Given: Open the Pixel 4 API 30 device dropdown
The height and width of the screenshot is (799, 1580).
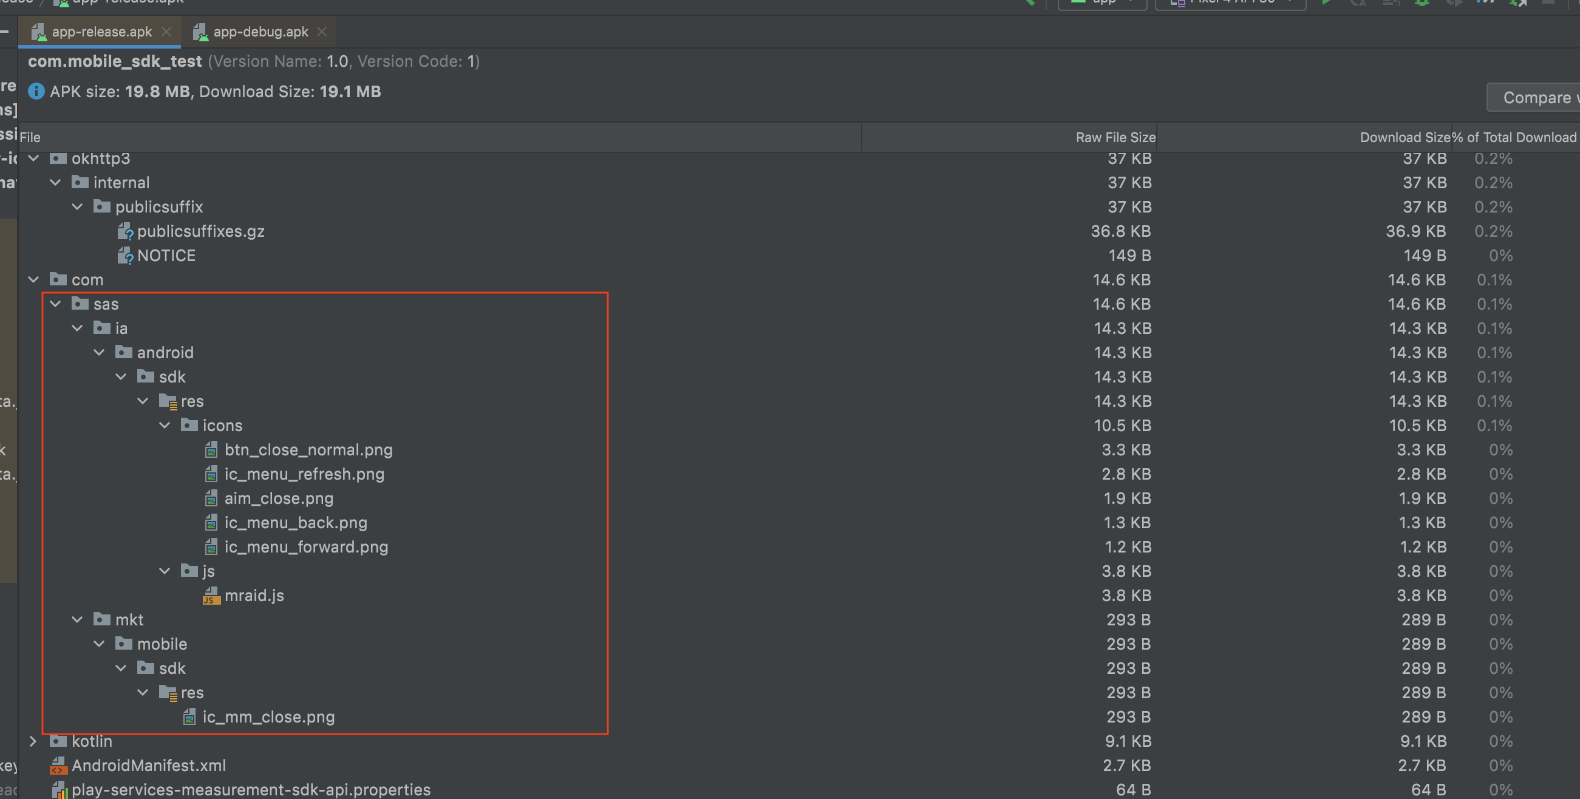Looking at the screenshot, I should coord(1230,3).
